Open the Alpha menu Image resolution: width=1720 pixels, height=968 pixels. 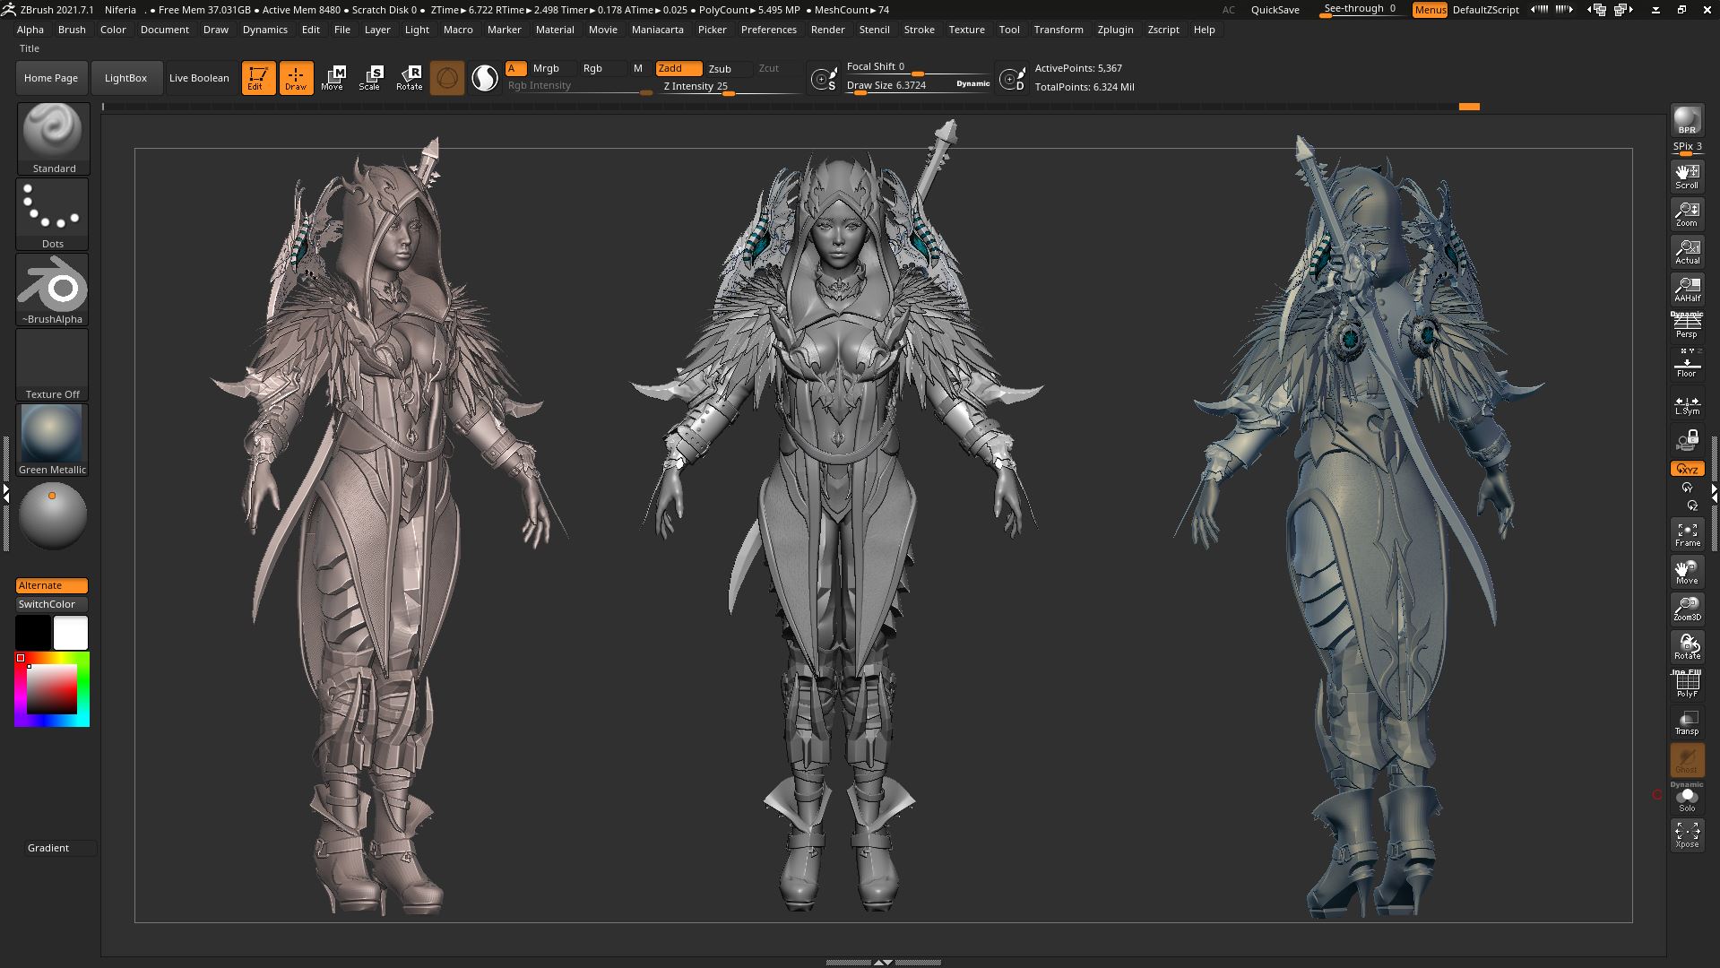point(30,30)
